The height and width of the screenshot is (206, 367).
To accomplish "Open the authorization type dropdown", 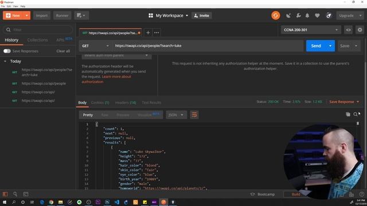I will (116, 56).
